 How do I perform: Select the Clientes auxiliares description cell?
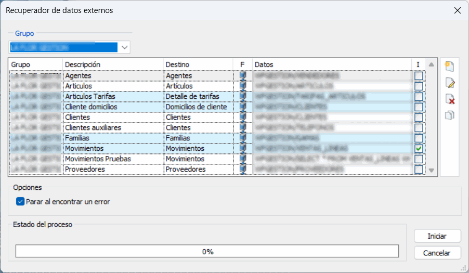click(113, 128)
